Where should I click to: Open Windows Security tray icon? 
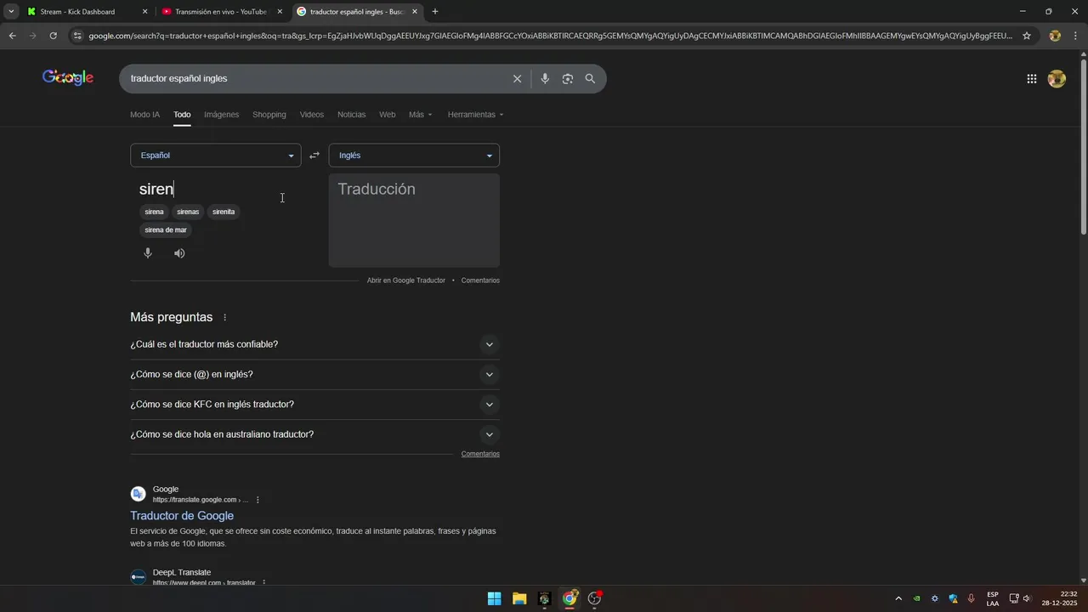click(x=953, y=598)
